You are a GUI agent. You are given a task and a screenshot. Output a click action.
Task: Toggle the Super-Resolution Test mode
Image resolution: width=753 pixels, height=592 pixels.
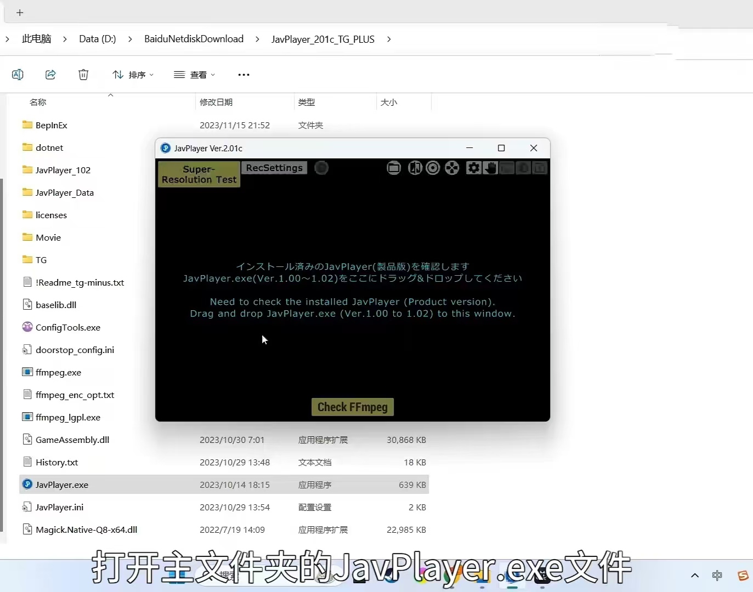tap(198, 174)
